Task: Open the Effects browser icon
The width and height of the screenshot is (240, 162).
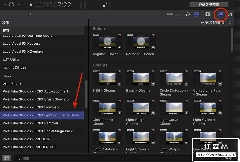Action: point(221,14)
